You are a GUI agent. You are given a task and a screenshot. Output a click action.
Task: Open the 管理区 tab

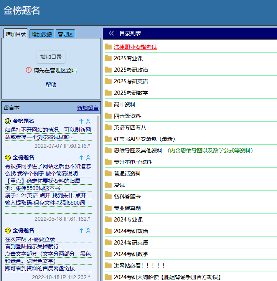65,34
